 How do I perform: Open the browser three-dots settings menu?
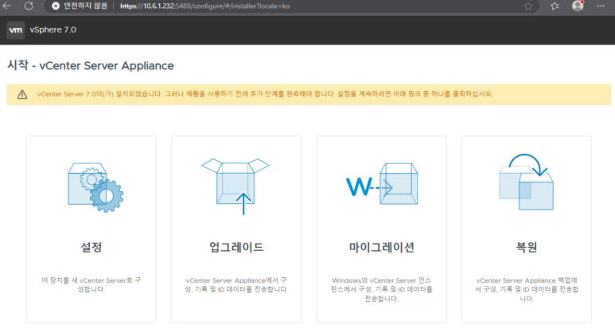click(x=601, y=6)
